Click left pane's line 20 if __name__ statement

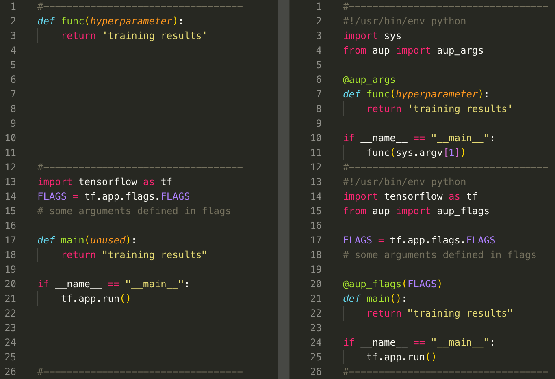pyautogui.click(x=113, y=284)
